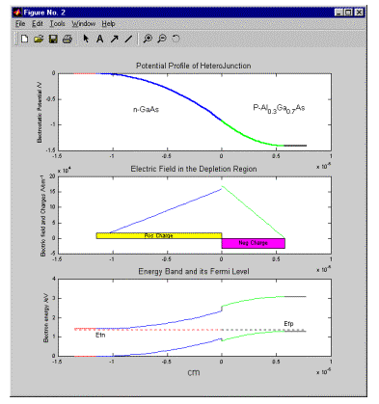The height and width of the screenshot is (404, 379).
Task: Open the Help menu
Action: [x=108, y=24]
